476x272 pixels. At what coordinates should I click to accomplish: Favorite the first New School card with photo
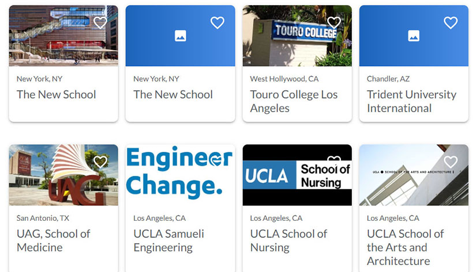click(x=100, y=22)
